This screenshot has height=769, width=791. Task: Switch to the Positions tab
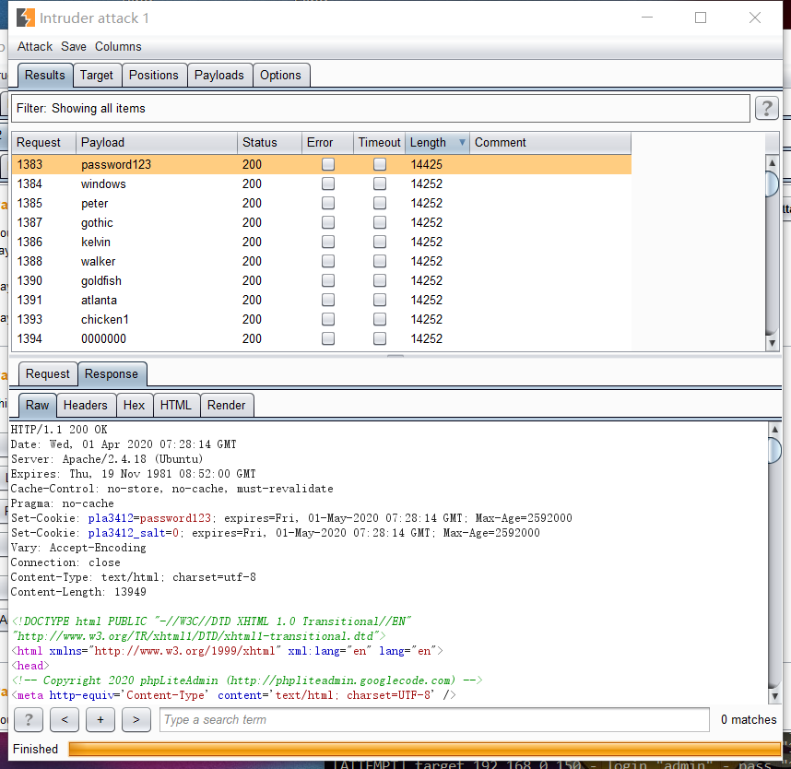pyautogui.click(x=154, y=76)
